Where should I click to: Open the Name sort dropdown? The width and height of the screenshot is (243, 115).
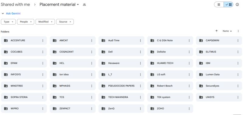pyautogui.click(x=227, y=31)
